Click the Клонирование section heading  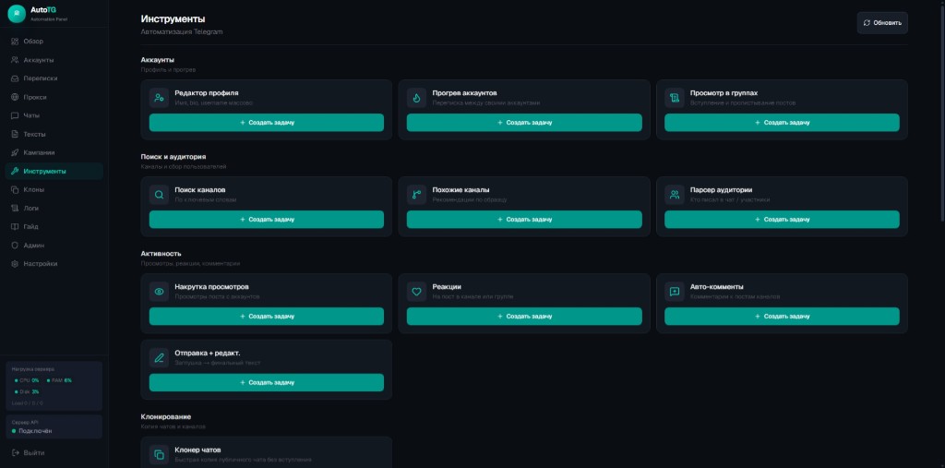[166, 416]
